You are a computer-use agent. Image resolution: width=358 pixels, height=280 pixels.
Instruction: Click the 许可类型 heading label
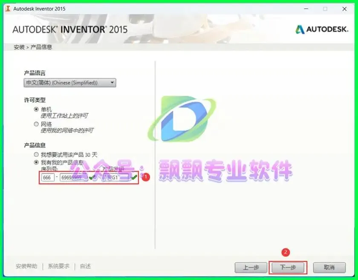point(35,100)
